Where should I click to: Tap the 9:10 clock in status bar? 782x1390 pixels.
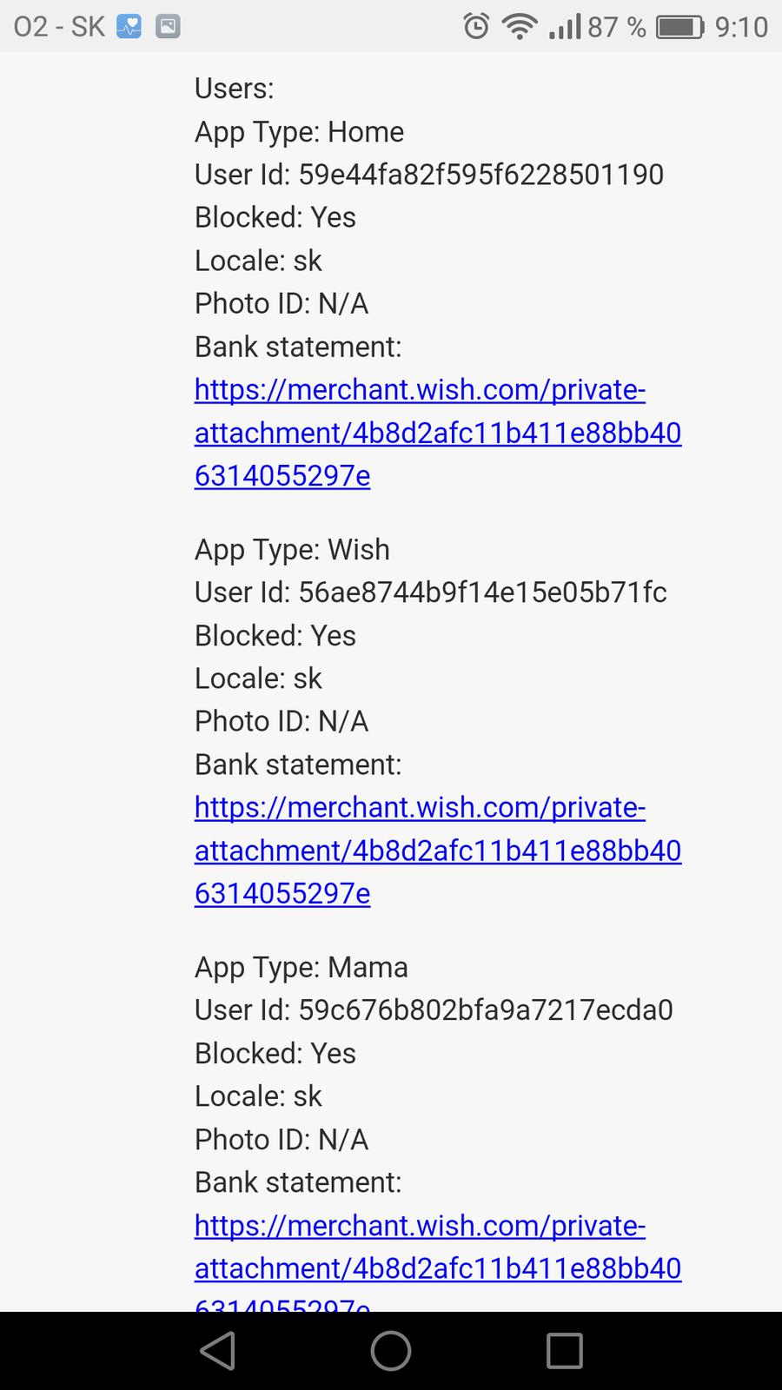(x=741, y=27)
